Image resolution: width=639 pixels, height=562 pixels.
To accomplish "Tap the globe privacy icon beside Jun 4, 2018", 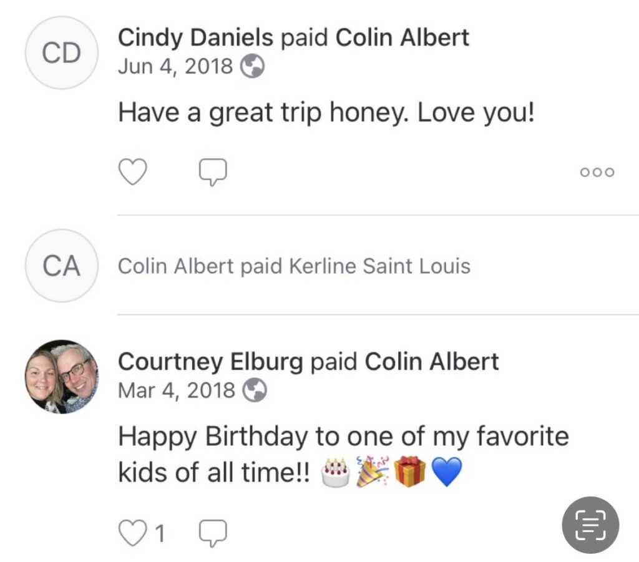I will (253, 66).
